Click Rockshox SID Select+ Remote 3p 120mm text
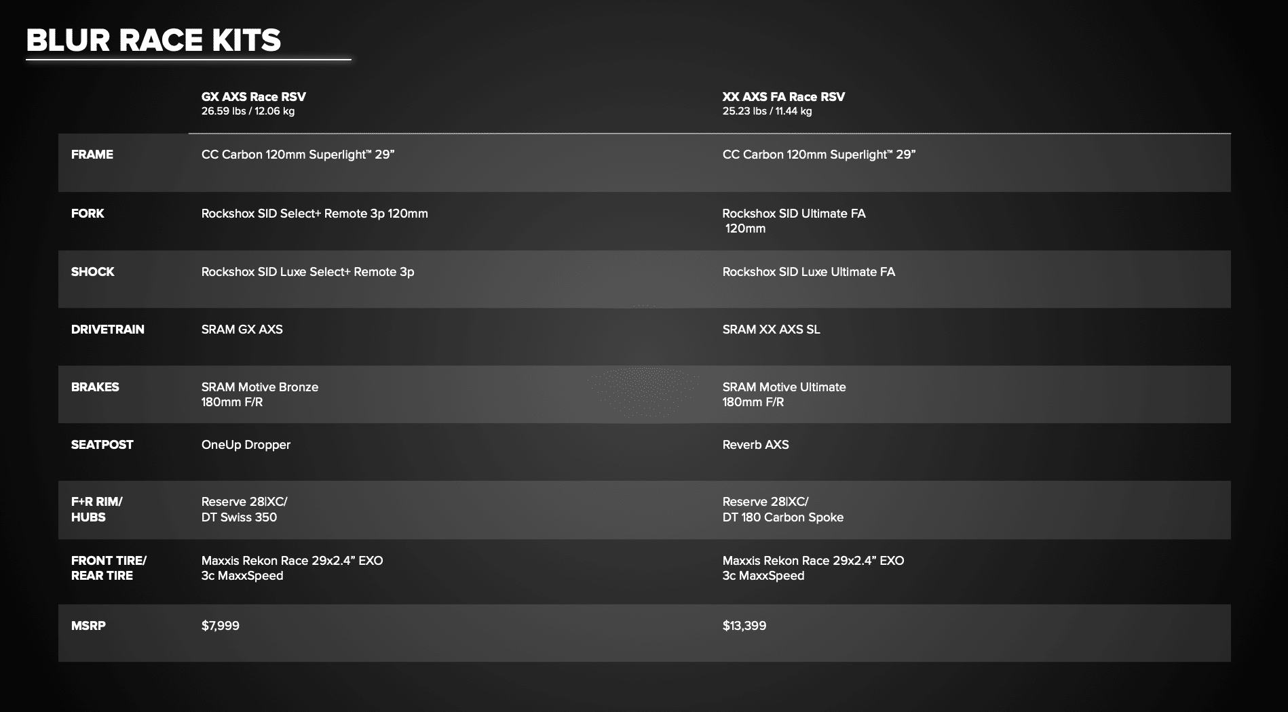This screenshot has height=712, width=1288. coord(315,214)
